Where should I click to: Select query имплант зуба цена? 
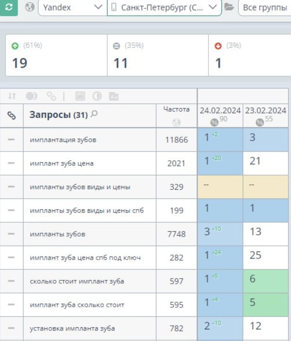[x=62, y=163]
